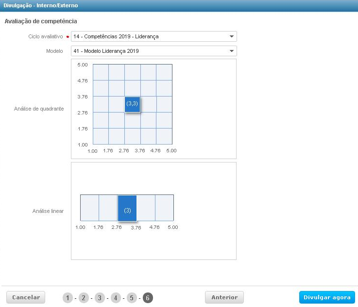Click the Anterior button
The width and height of the screenshot is (358, 307).
224,297
